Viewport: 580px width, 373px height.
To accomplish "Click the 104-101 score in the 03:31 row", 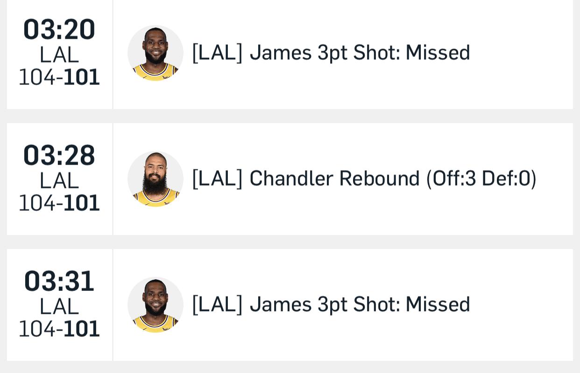I will point(59,329).
